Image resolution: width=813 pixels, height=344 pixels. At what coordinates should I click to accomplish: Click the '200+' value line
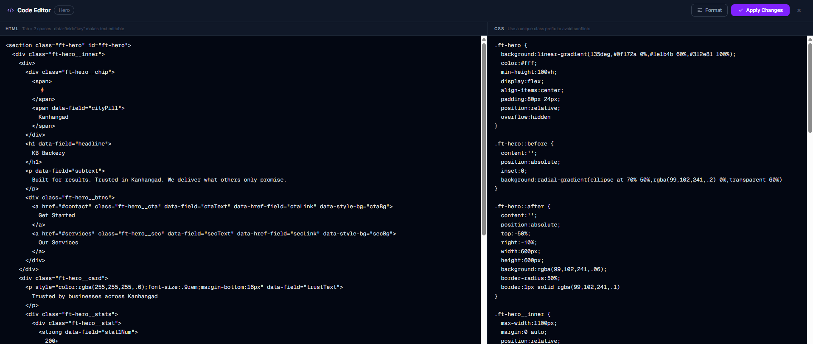[x=52, y=341]
